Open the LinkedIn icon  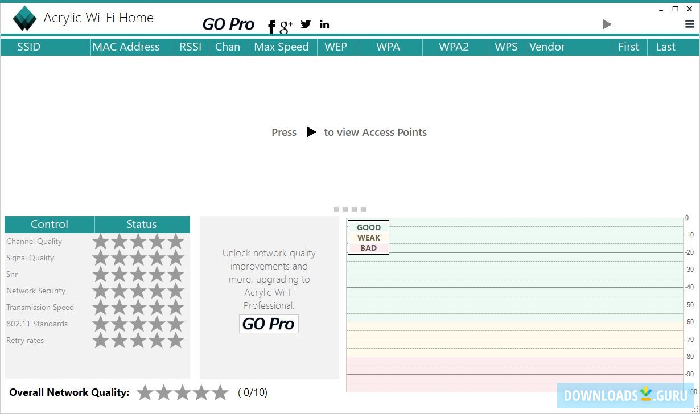tap(324, 24)
